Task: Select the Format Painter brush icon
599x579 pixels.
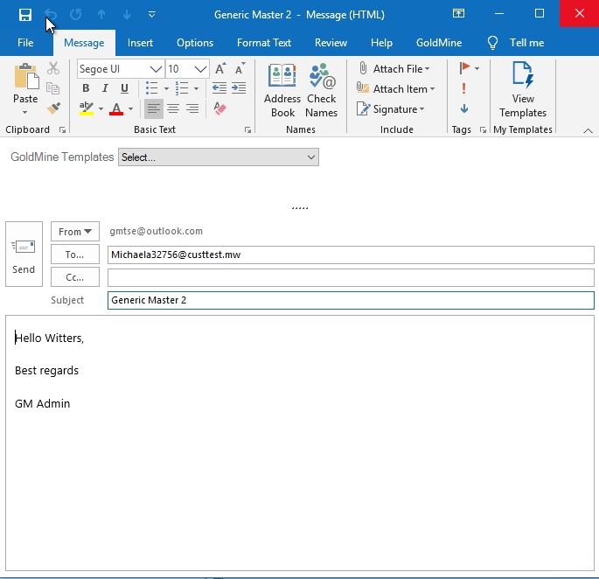Action: [x=53, y=108]
